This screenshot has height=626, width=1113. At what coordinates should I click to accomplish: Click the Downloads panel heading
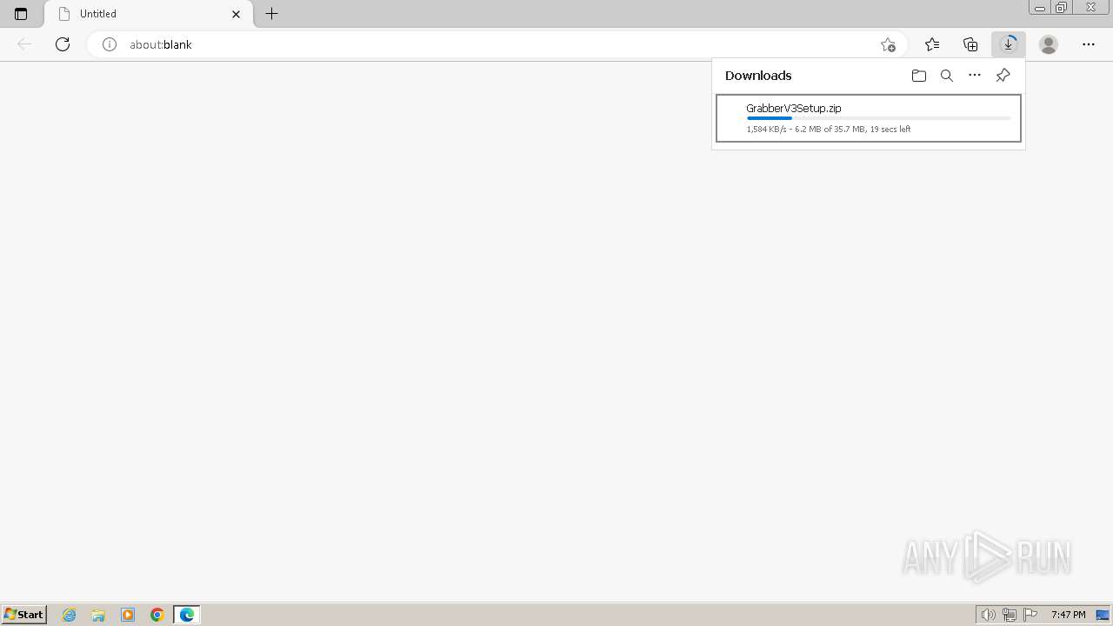pyautogui.click(x=758, y=76)
